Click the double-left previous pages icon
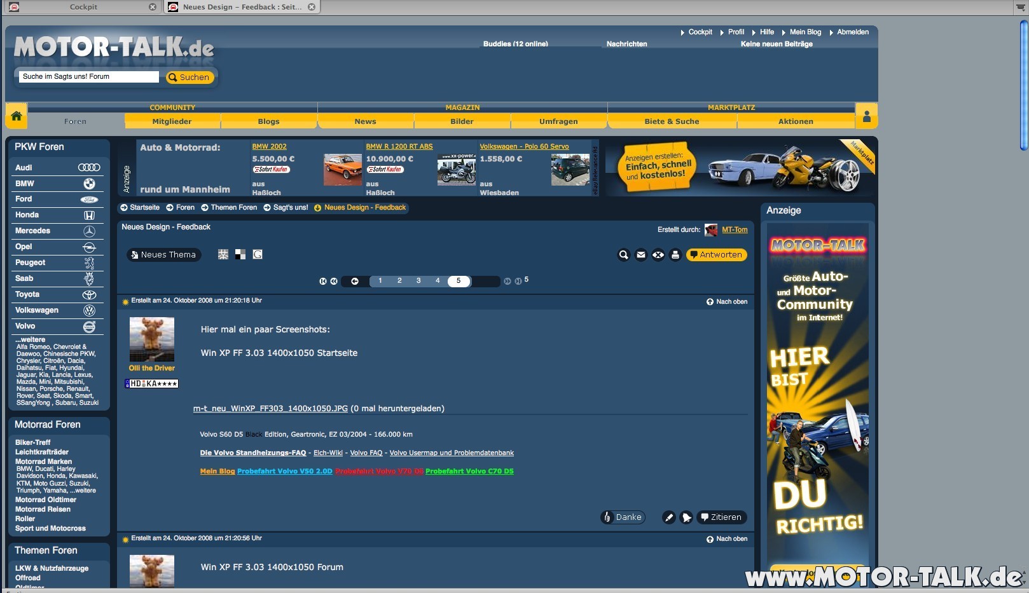This screenshot has height=593, width=1029. [x=334, y=281]
